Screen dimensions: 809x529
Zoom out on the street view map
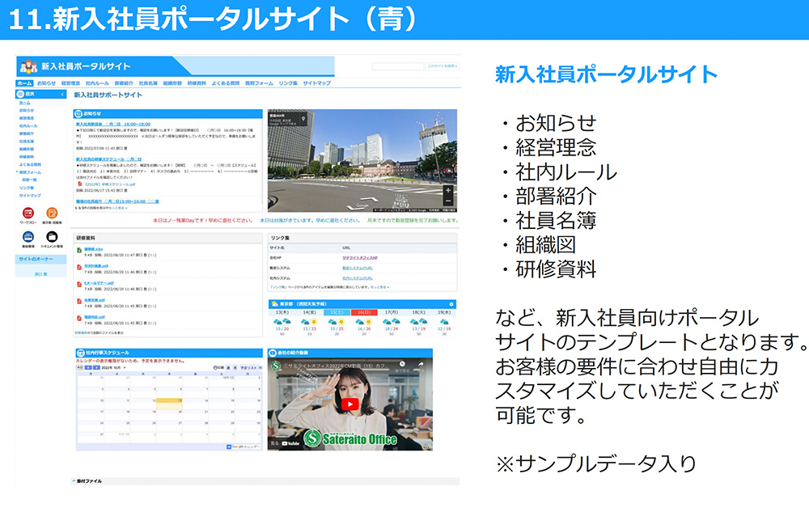(x=448, y=201)
